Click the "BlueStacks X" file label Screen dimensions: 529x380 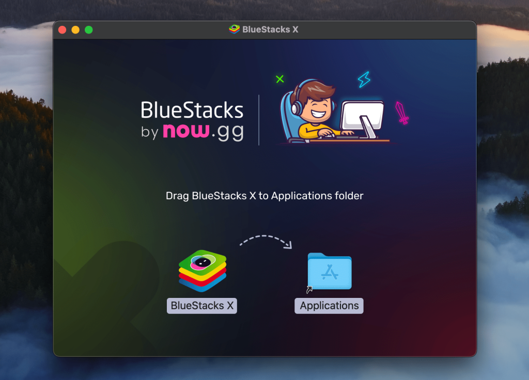coord(202,306)
